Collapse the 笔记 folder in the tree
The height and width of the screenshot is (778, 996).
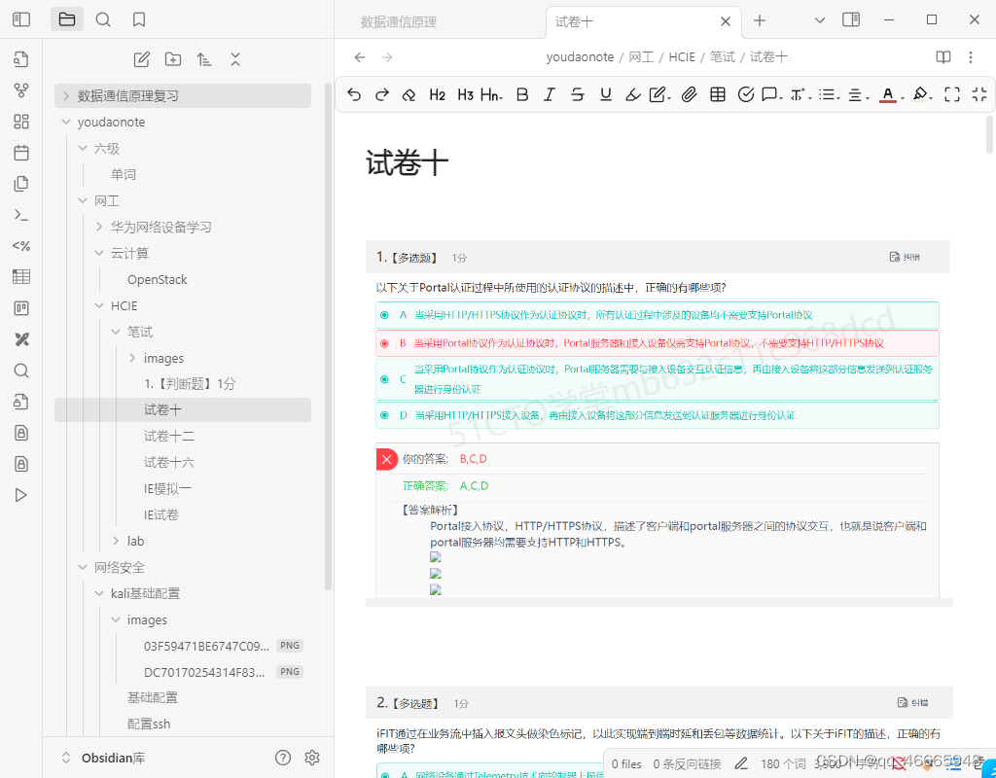coord(116,332)
